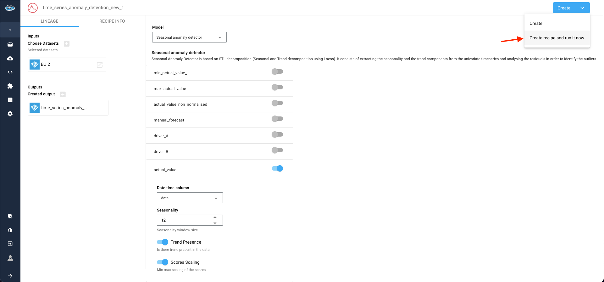This screenshot has width=604, height=282.
Task: Toggle Scores Scaling off
Action: pos(163,262)
